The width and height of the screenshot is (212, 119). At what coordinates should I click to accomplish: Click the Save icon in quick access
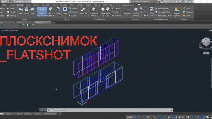coord(10,2)
